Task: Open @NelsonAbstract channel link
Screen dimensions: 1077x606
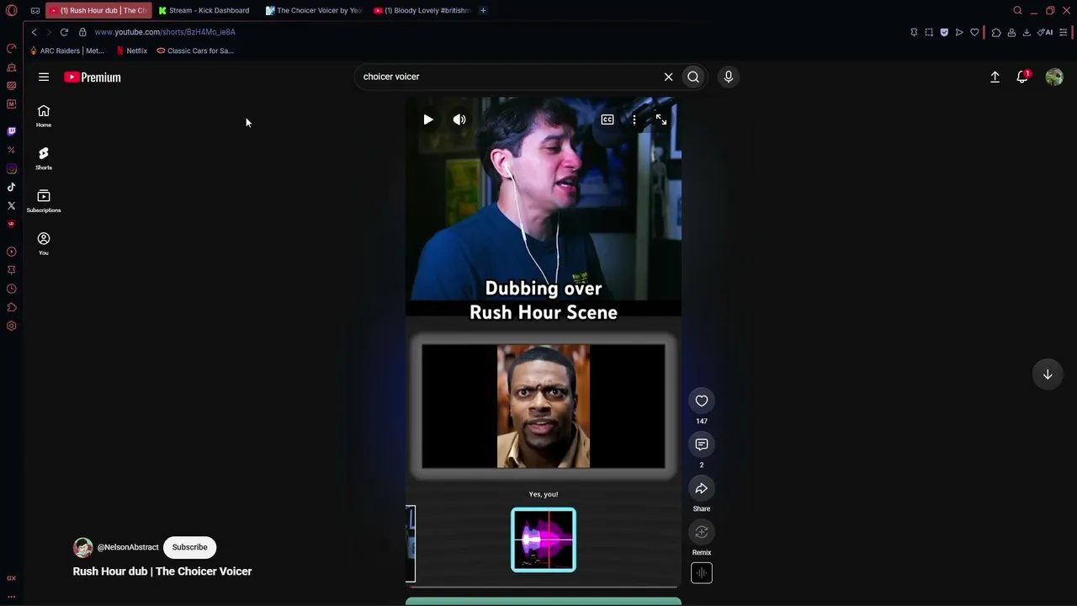Action: [128, 547]
